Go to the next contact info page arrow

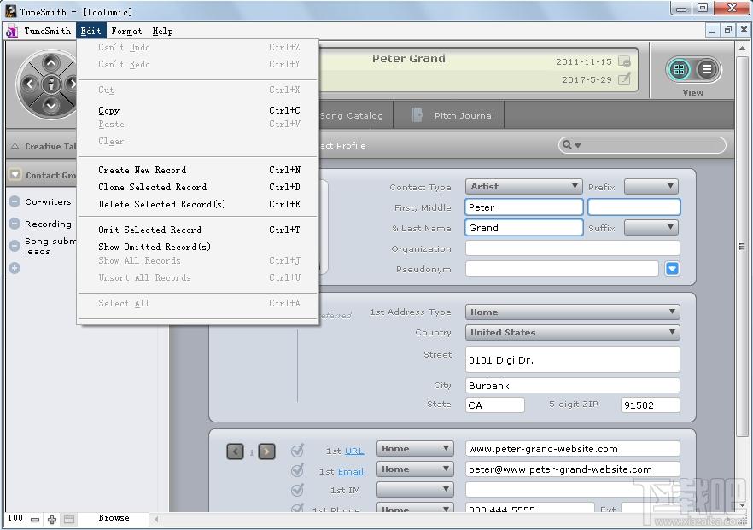tap(267, 451)
